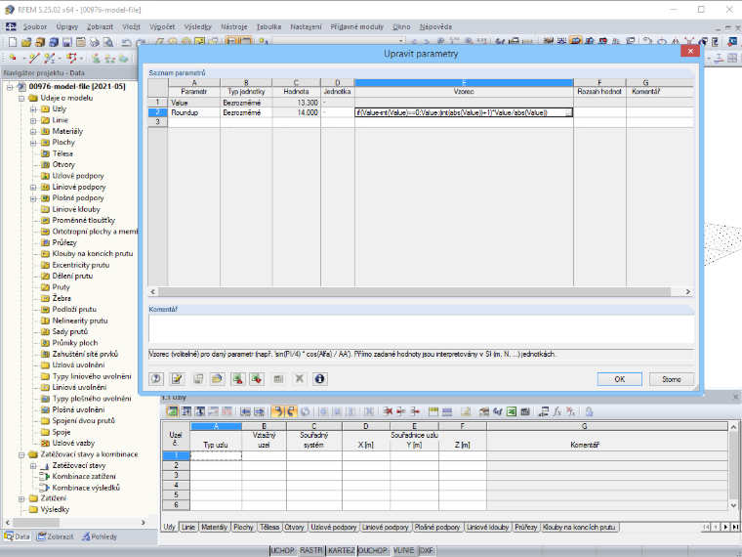This screenshot has width=742, height=557.
Task: Expand the Uzly tree node
Action: coord(33,109)
